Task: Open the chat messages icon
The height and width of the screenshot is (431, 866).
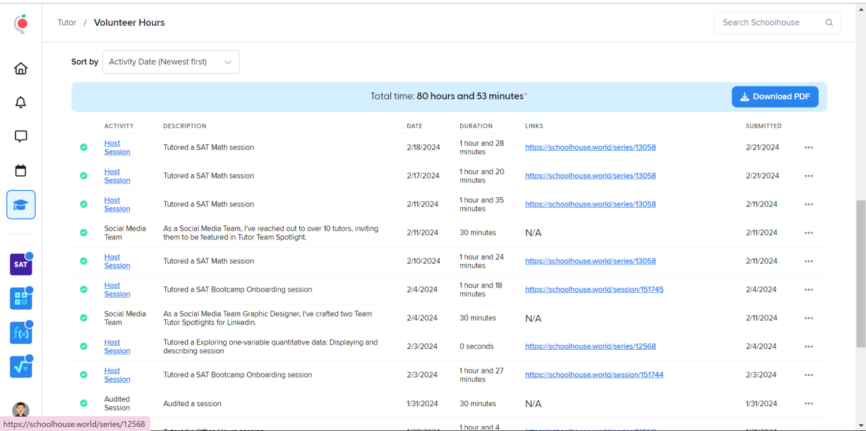Action: pyautogui.click(x=21, y=136)
